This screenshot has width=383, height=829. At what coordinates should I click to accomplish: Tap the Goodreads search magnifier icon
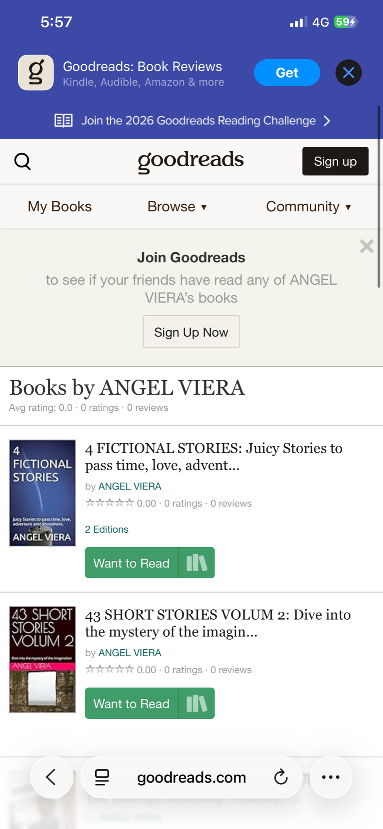(x=22, y=162)
